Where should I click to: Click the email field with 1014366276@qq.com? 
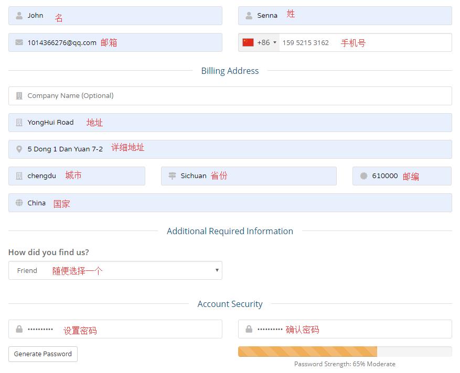point(115,42)
